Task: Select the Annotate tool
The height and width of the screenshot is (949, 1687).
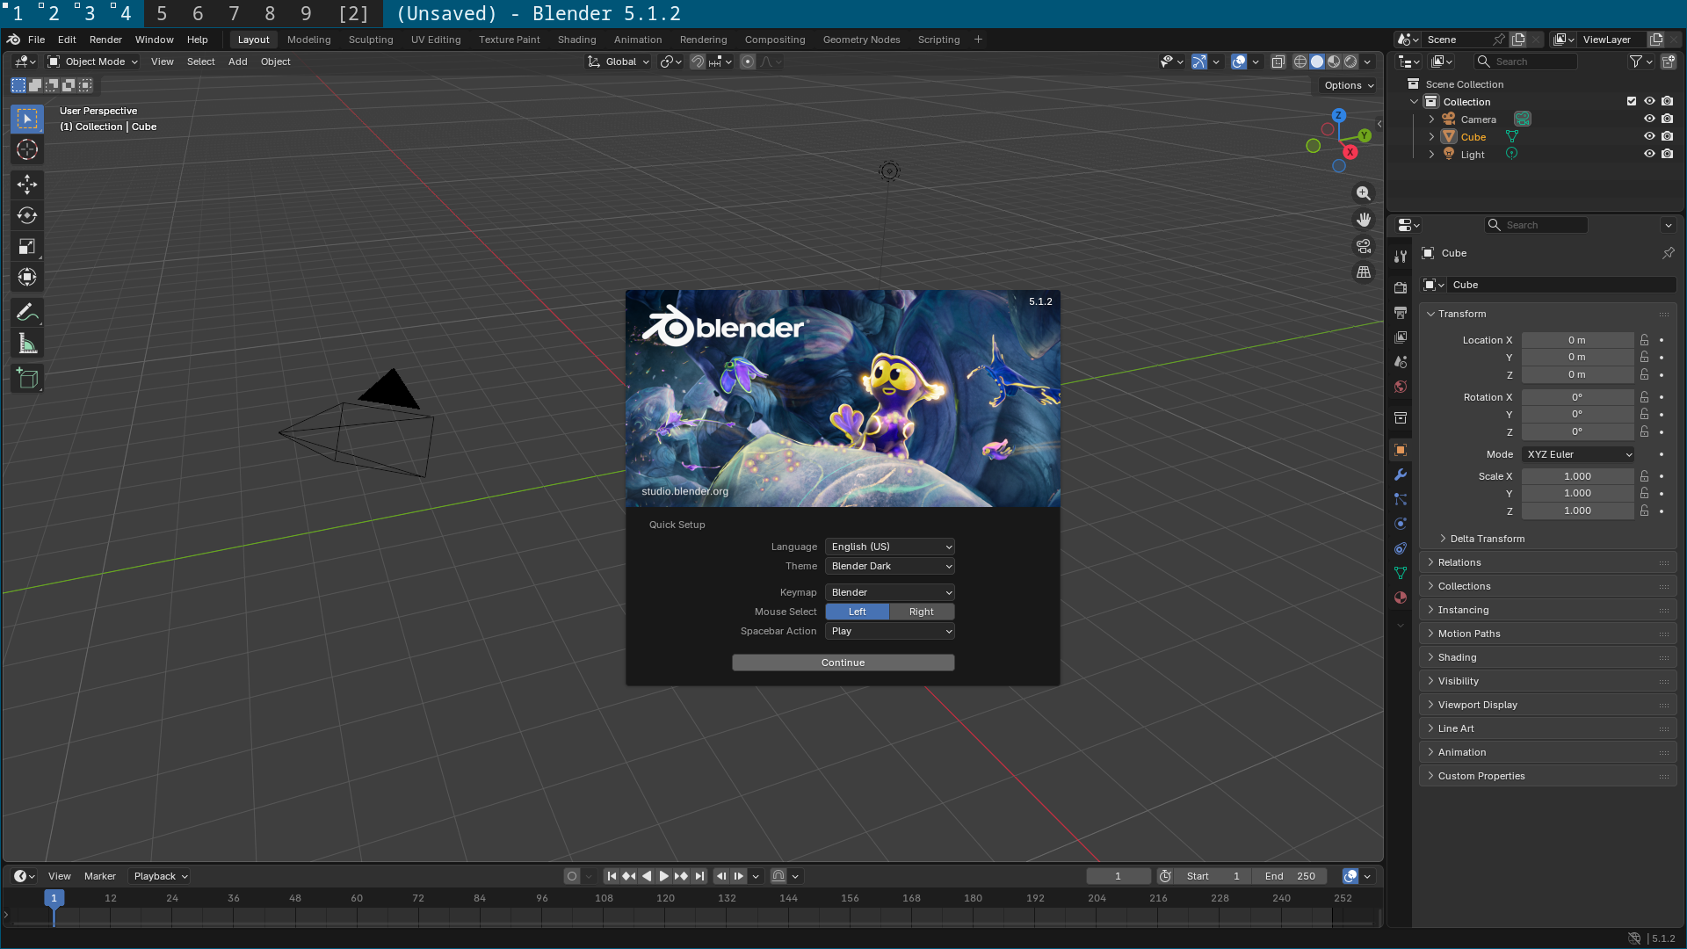Action: pos(27,313)
